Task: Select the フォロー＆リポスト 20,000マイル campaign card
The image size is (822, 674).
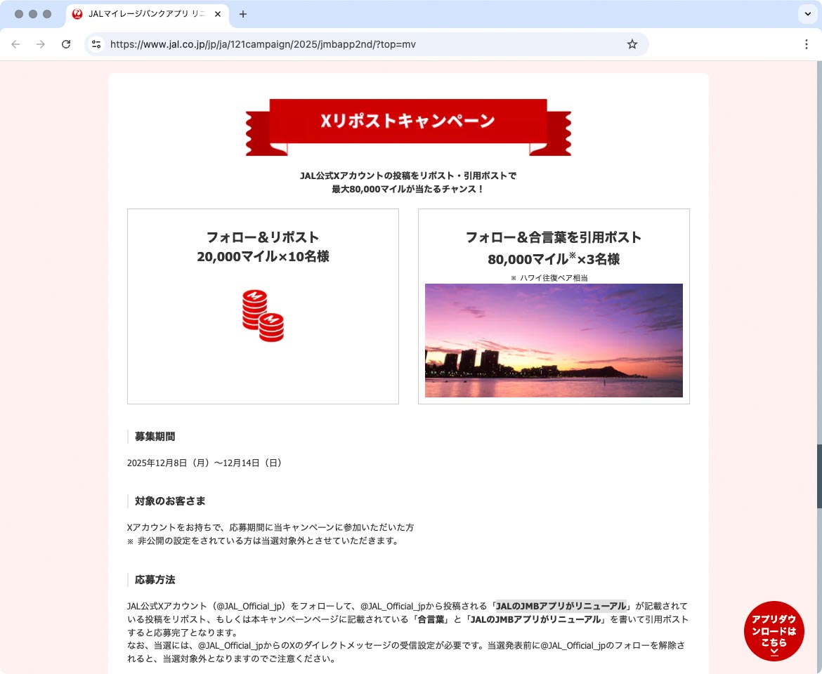Action: [263, 306]
